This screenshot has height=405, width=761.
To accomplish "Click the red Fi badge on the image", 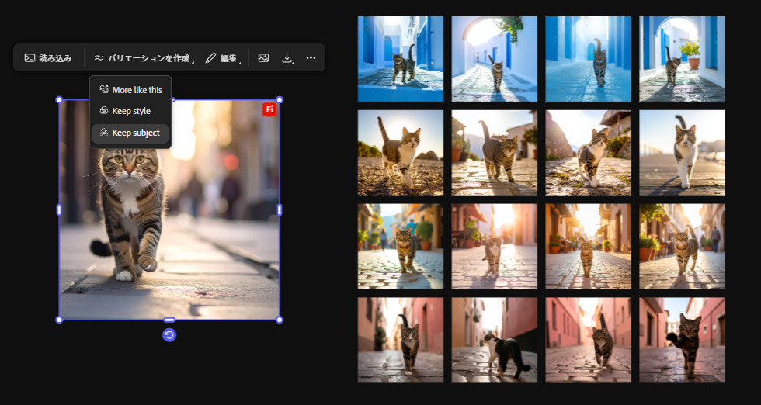I will 269,109.
